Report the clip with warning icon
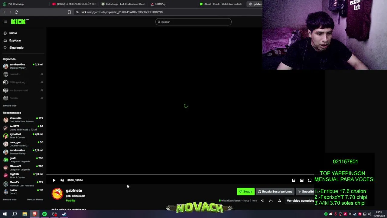The width and height of the screenshot is (387, 218). click(279, 201)
